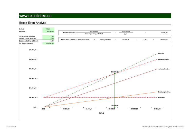
Task: Click the 7,00 cell beside Umsatzerlöse je Einheit
Action: (48, 36)
